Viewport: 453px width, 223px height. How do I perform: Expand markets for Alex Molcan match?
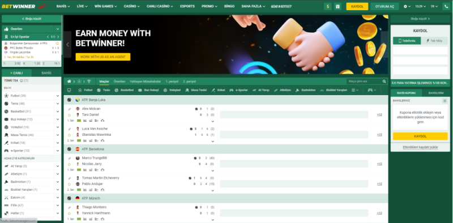pyautogui.click(x=213, y=122)
